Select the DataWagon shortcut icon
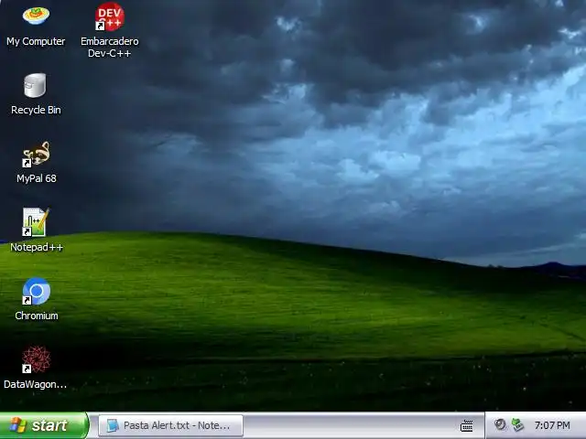586x439 pixels. [36, 359]
